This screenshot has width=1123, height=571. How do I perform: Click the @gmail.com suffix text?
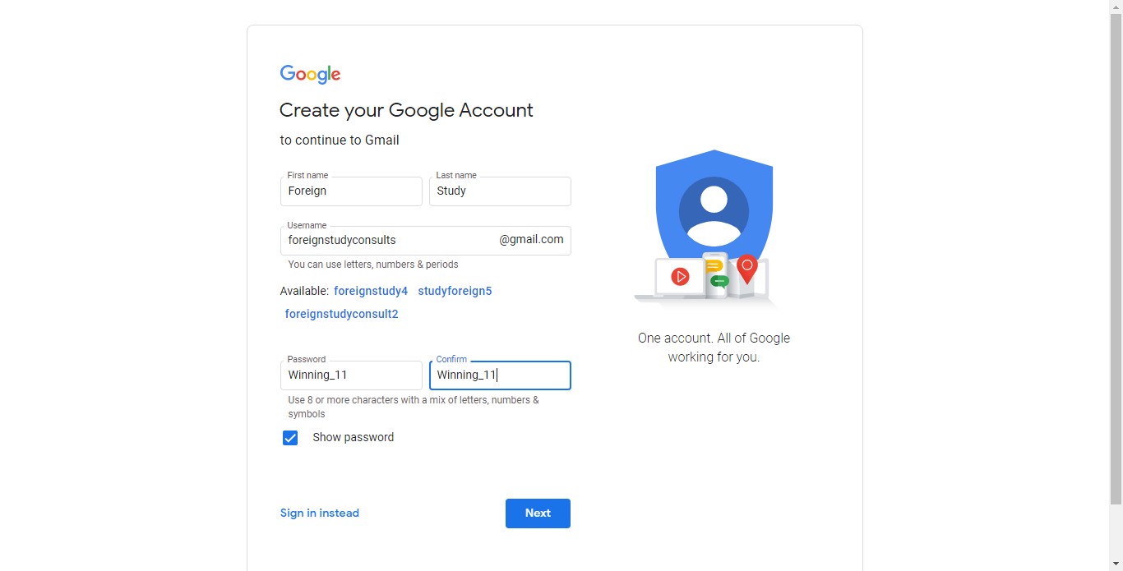[531, 239]
